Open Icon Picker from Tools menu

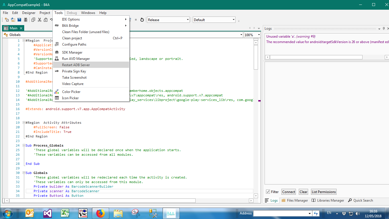pyautogui.click(x=70, y=98)
